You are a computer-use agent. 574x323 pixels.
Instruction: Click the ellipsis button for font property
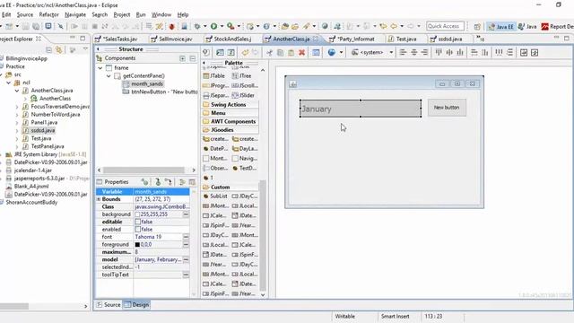click(x=186, y=237)
